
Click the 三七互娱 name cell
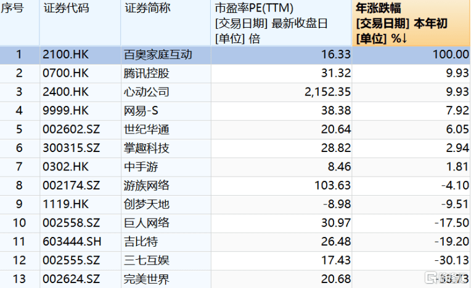click(147, 260)
